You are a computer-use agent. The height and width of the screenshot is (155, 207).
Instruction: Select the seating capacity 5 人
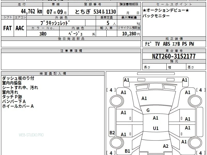pyautogui.click(x=111, y=23)
